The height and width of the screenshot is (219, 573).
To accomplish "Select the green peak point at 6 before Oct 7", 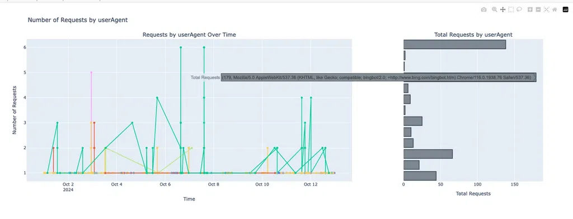I will point(181,47).
